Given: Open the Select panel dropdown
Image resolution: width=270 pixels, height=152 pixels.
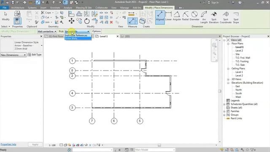Looking at the screenshot, I should click(5, 27).
